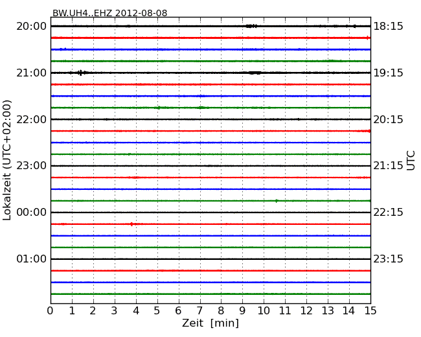Click the 7 minute x-axis tick label
The width and height of the screenshot is (421, 337).
pyautogui.click(x=199, y=310)
